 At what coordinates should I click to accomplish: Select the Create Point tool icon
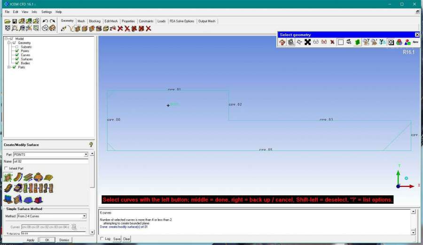(63, 29)
